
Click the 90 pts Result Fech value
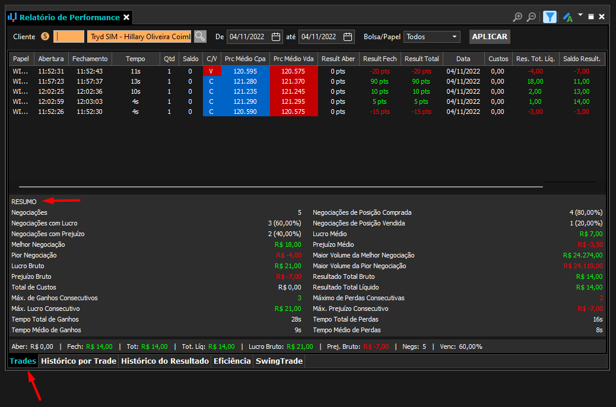tap(379, 81)
